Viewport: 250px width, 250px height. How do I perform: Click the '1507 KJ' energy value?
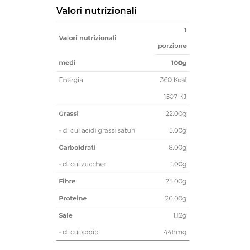[175, 97]
